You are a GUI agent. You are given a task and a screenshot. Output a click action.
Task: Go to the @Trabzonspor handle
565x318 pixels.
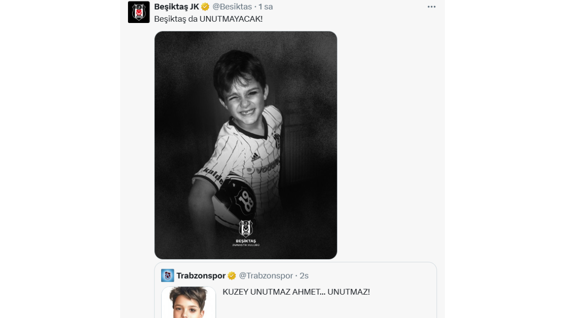[266, 276]
